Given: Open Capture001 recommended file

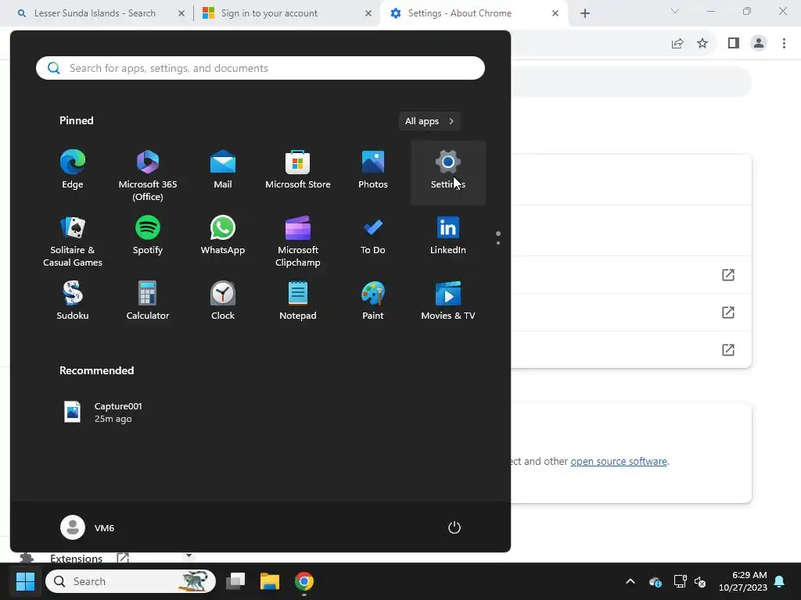Looking at the screenshot, I should pos(102,412).
